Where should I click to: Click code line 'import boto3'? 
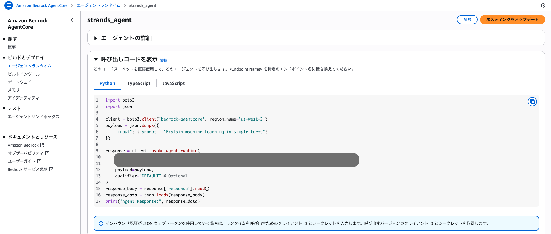pyautogui.click(x=120, y=100)
